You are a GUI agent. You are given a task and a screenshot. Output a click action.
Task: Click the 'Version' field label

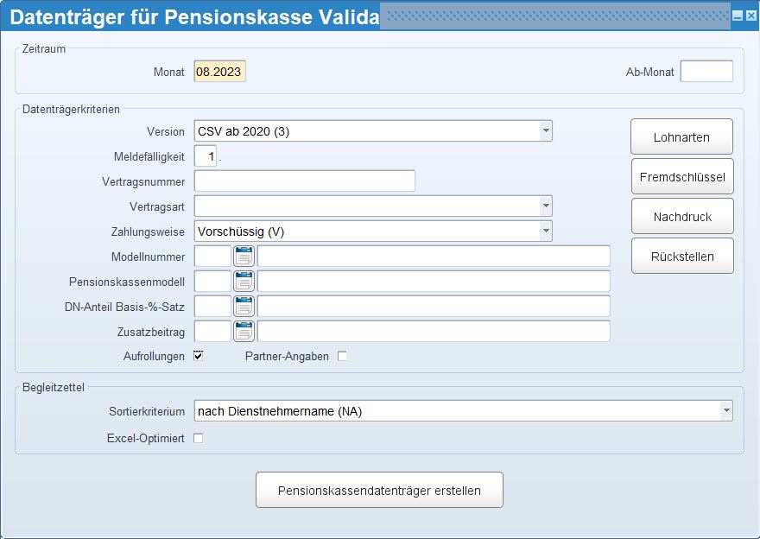click(166, 131)
